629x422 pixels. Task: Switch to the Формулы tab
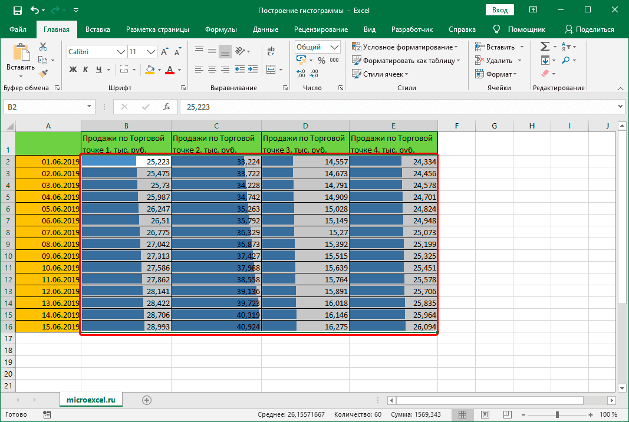[221, 29]
